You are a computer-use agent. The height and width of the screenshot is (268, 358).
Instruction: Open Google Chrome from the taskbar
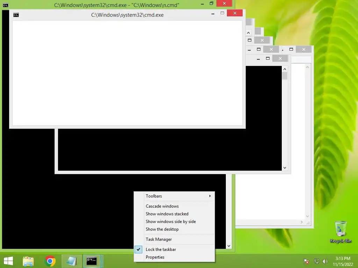(50, 261)
